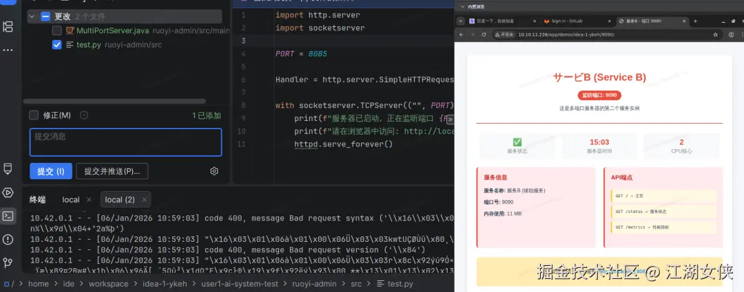
Task: Show commit message history clock icon
Action: [x=84, y=115]
